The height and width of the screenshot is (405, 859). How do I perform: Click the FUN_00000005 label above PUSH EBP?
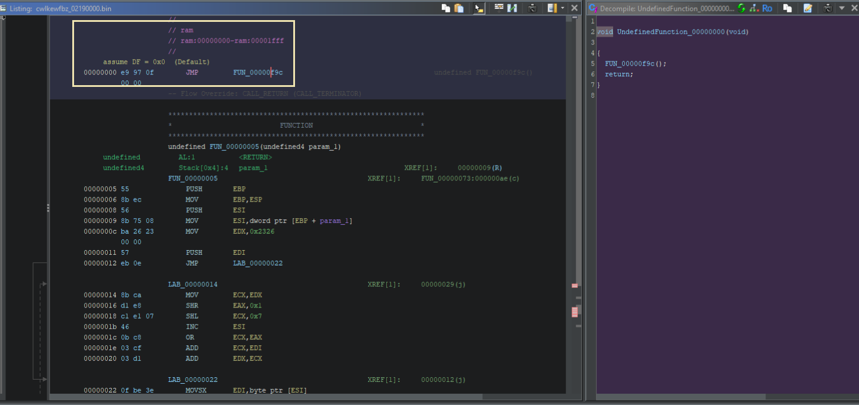[x=193, y=178]
